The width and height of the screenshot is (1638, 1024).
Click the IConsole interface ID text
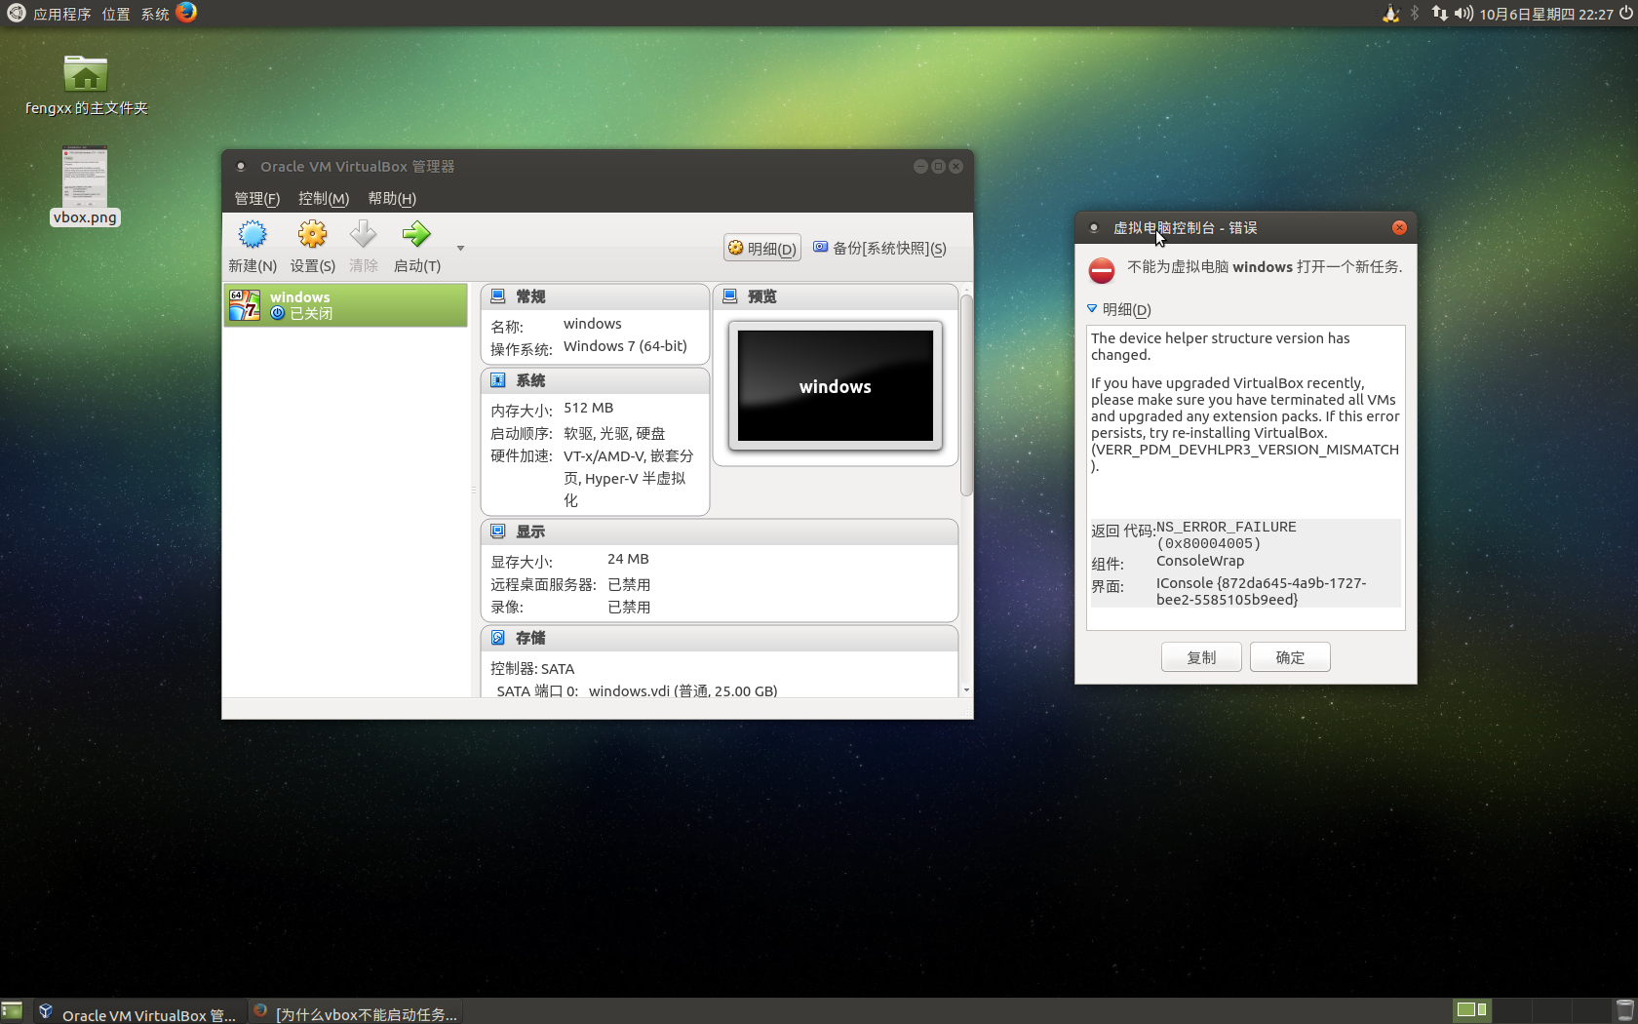coord(1262,591)
